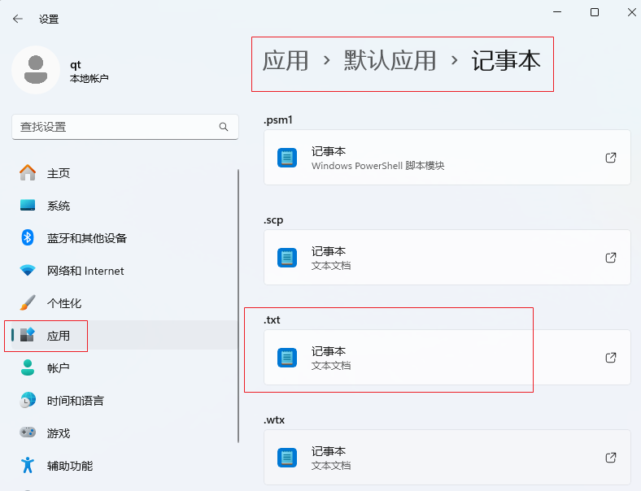Maximize the Settings window
Viewport: 641px width, 491px height.
[595, 12]
